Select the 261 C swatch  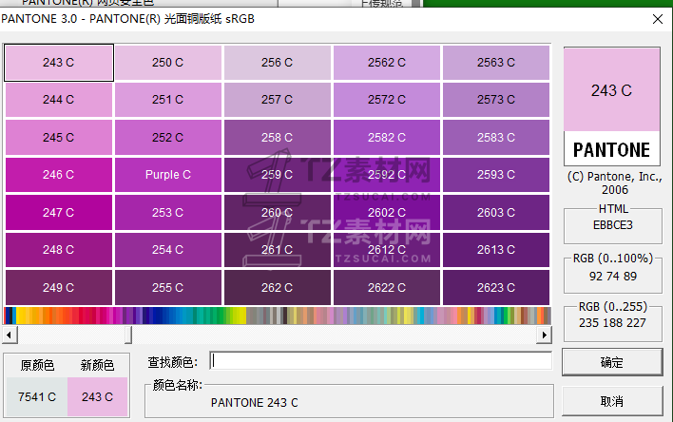click(278, 250)
